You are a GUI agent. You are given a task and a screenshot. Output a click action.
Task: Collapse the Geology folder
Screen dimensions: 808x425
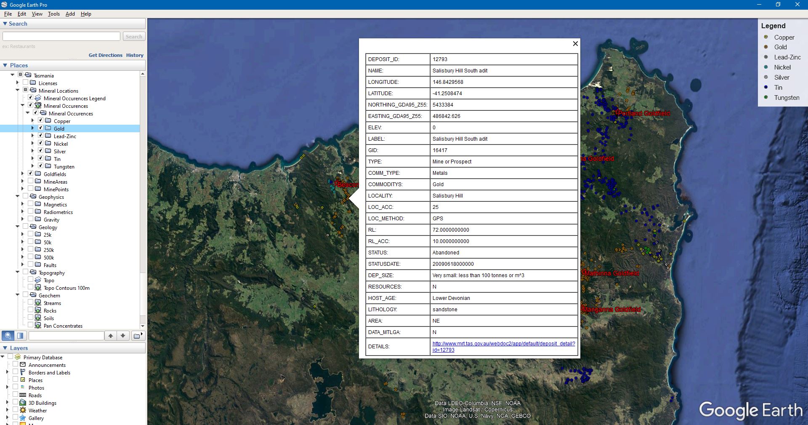tap(18, 227)
